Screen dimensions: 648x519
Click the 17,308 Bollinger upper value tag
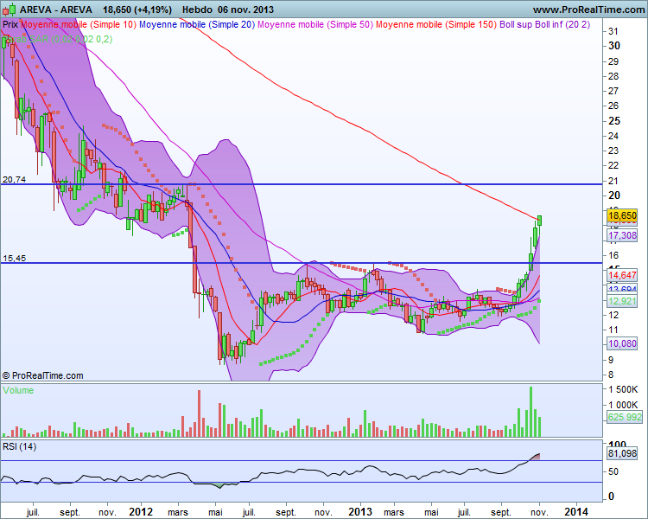(622, 235)
